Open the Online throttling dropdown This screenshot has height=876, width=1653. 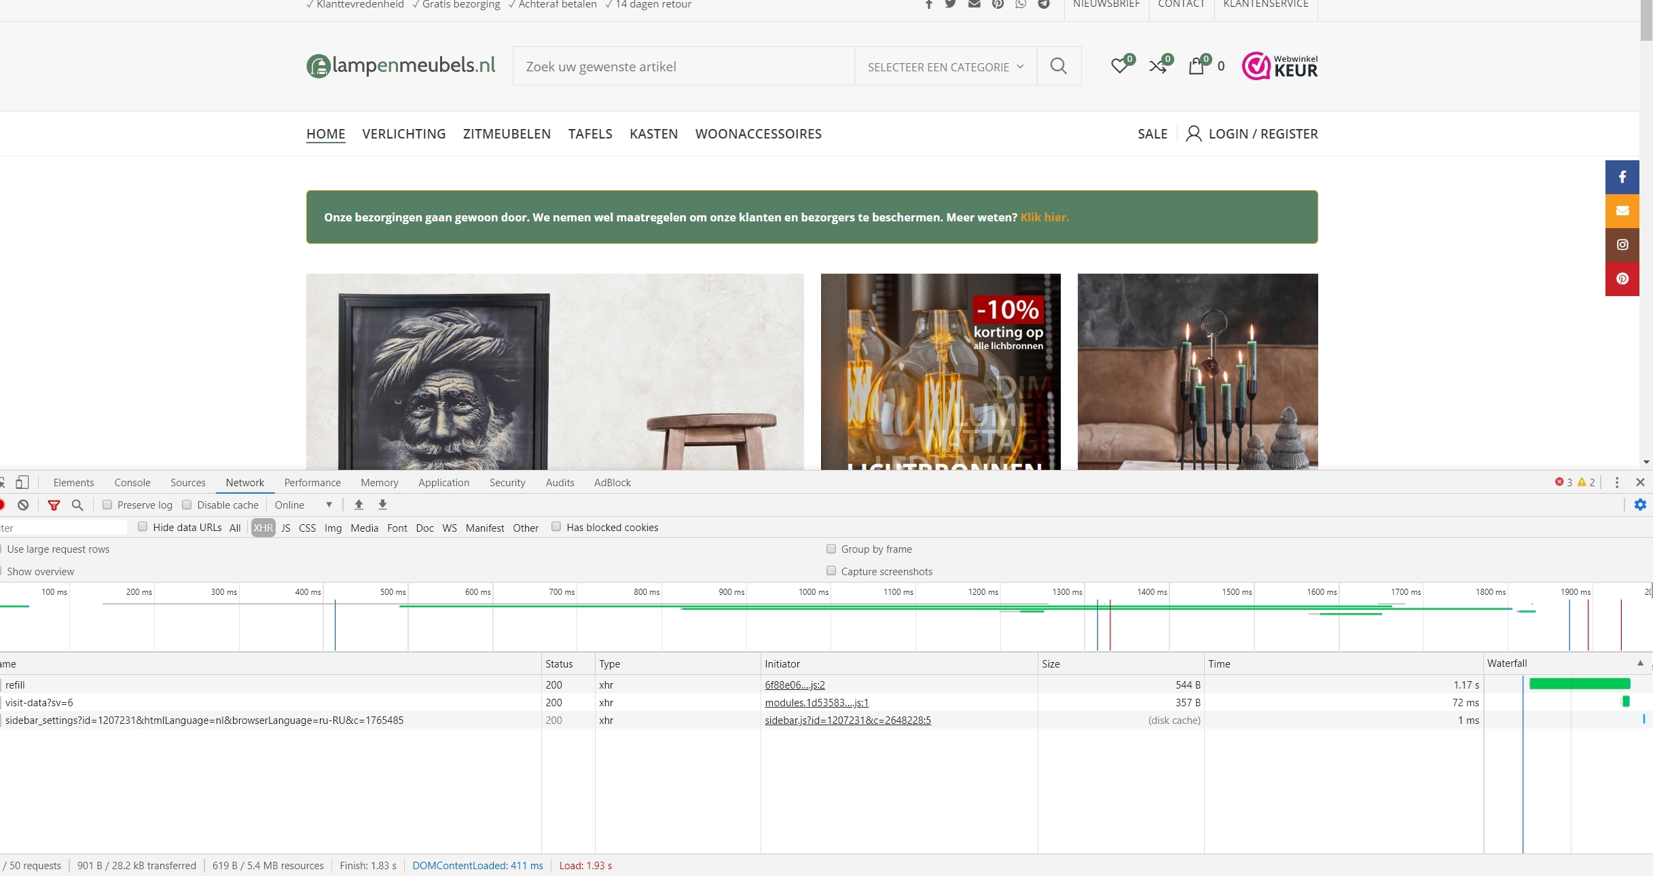coord(303,505)
